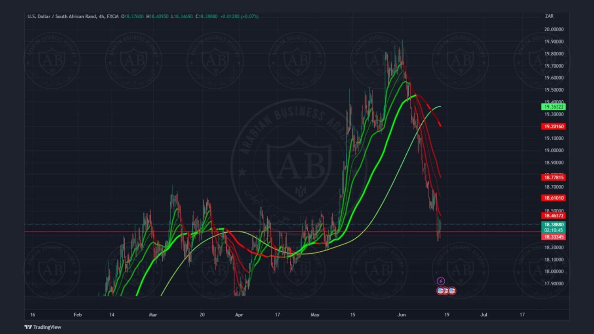
Task: Select the low value L18.34690
Action: coord(182,16)
